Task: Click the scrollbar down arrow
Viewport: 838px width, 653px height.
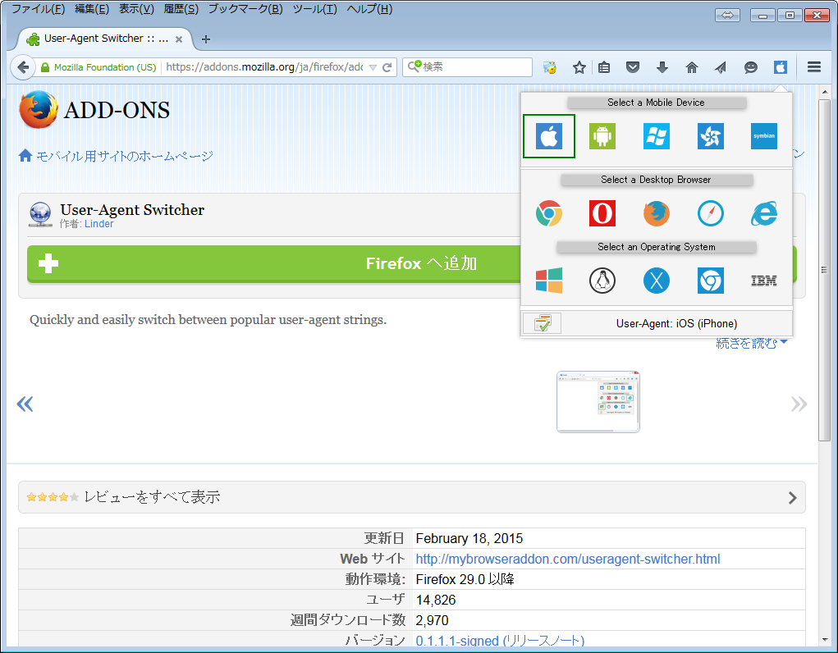Action: (824, 639)
